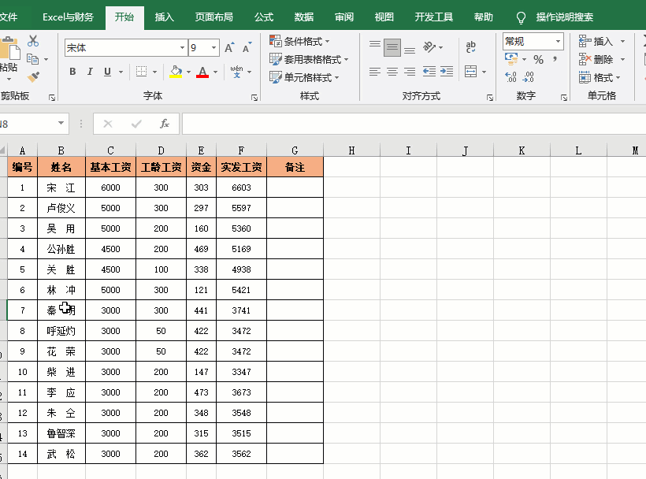Screen dimensions: 646x479
Task: Click the increase indent icon
Action: coord(446,72)
